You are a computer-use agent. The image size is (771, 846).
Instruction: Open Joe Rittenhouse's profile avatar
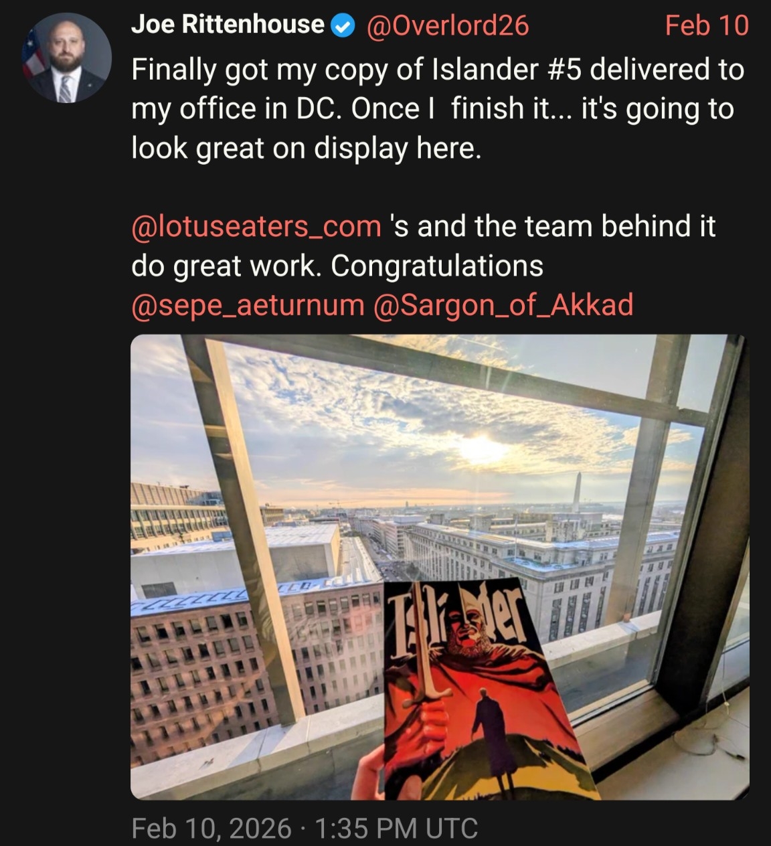point(67,58)
